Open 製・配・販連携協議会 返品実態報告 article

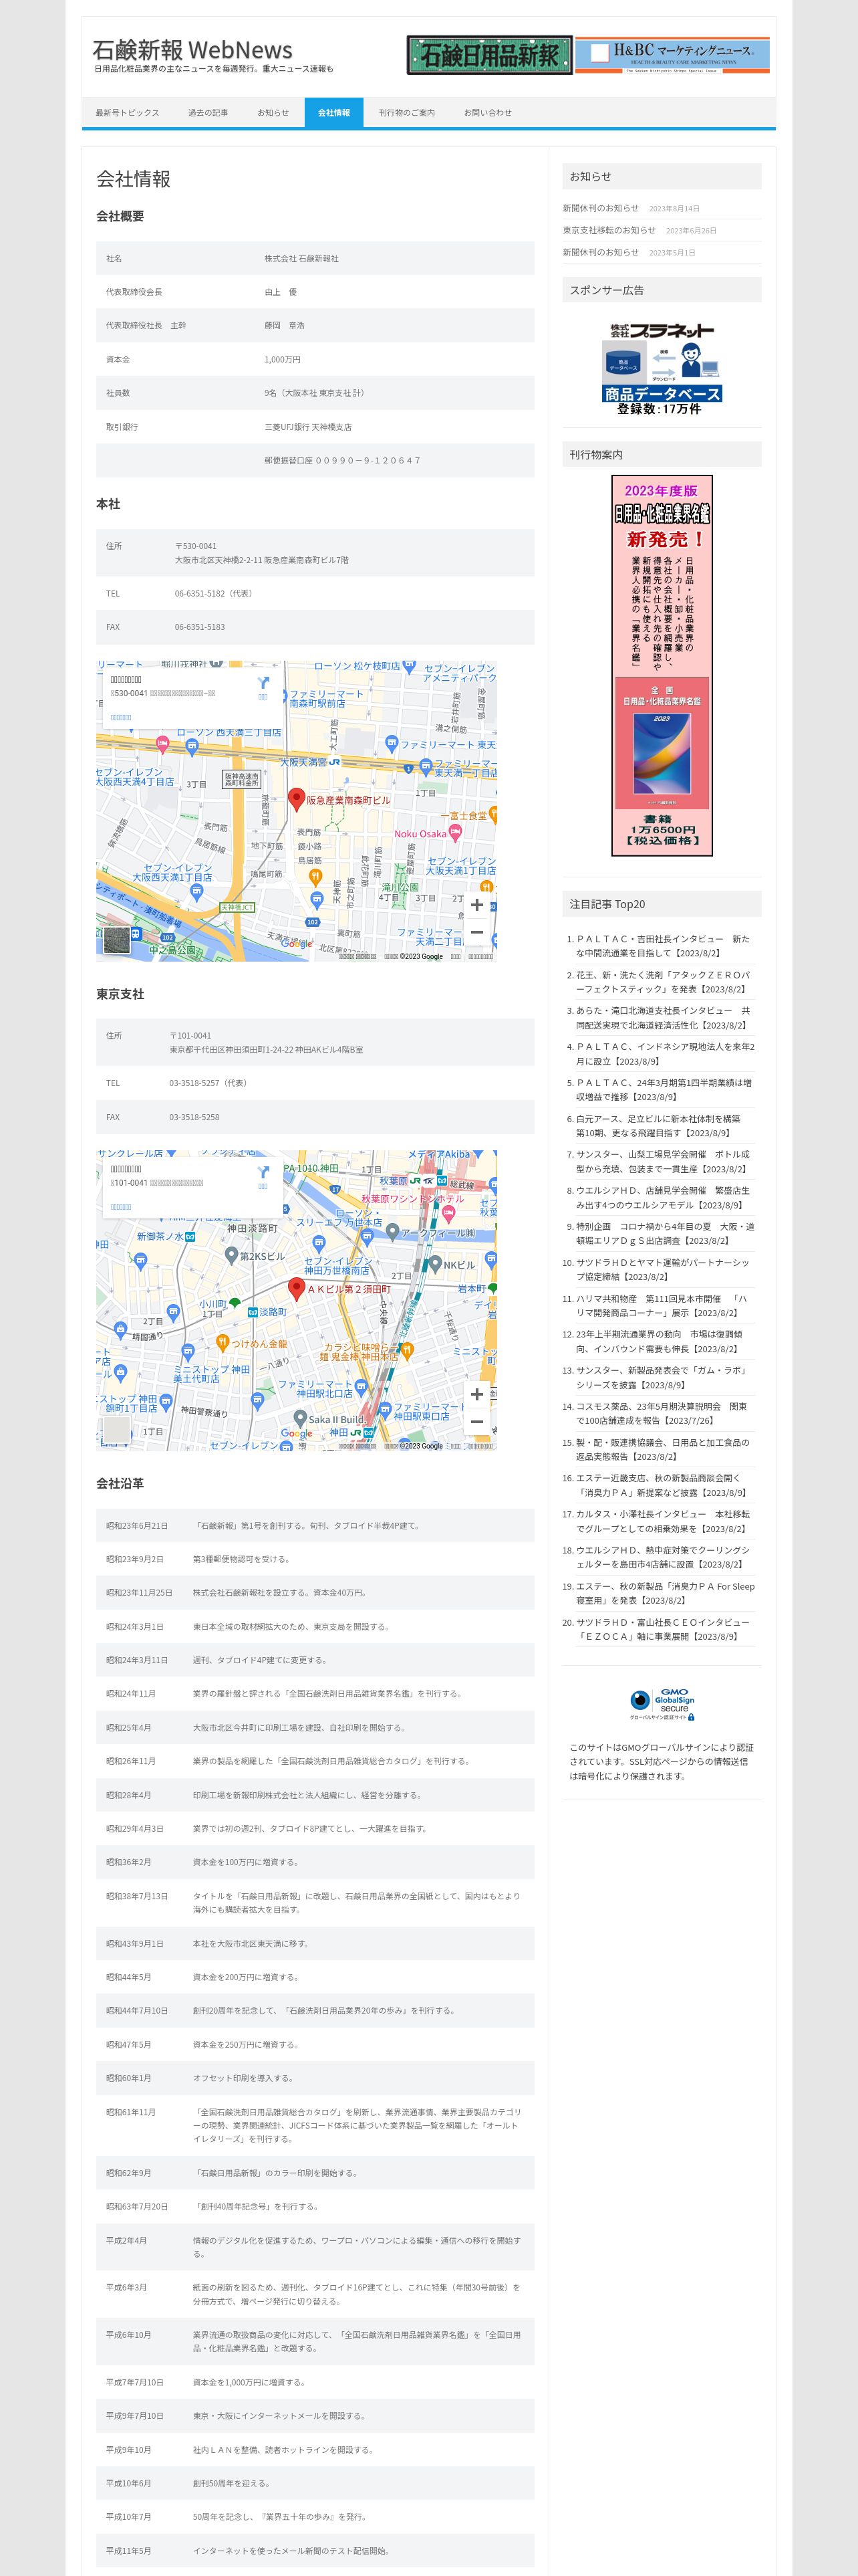tap(662, 1449)
